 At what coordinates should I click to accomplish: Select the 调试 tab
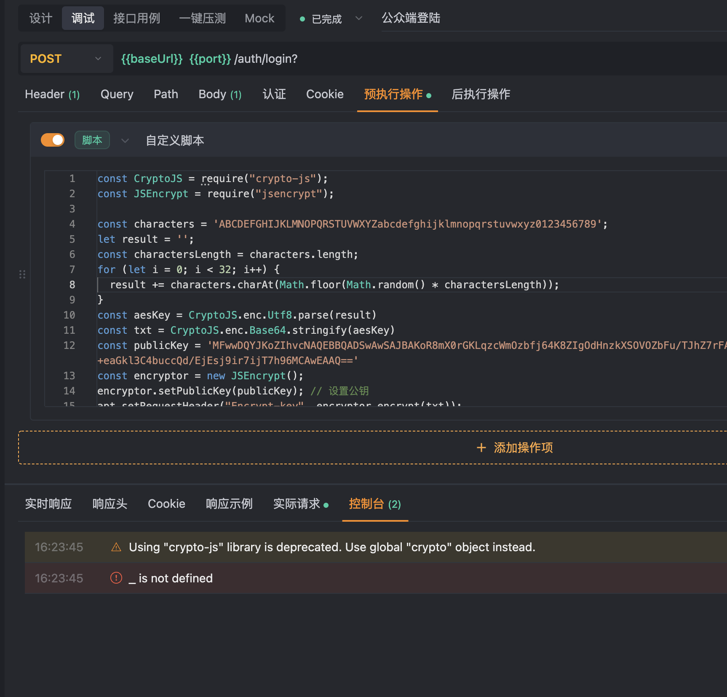(x=83, y=19)
